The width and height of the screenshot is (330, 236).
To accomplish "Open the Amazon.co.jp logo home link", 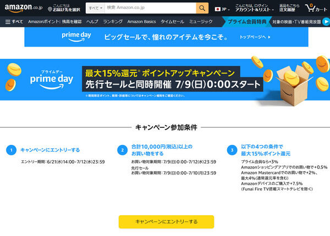I will coord(23,8).
